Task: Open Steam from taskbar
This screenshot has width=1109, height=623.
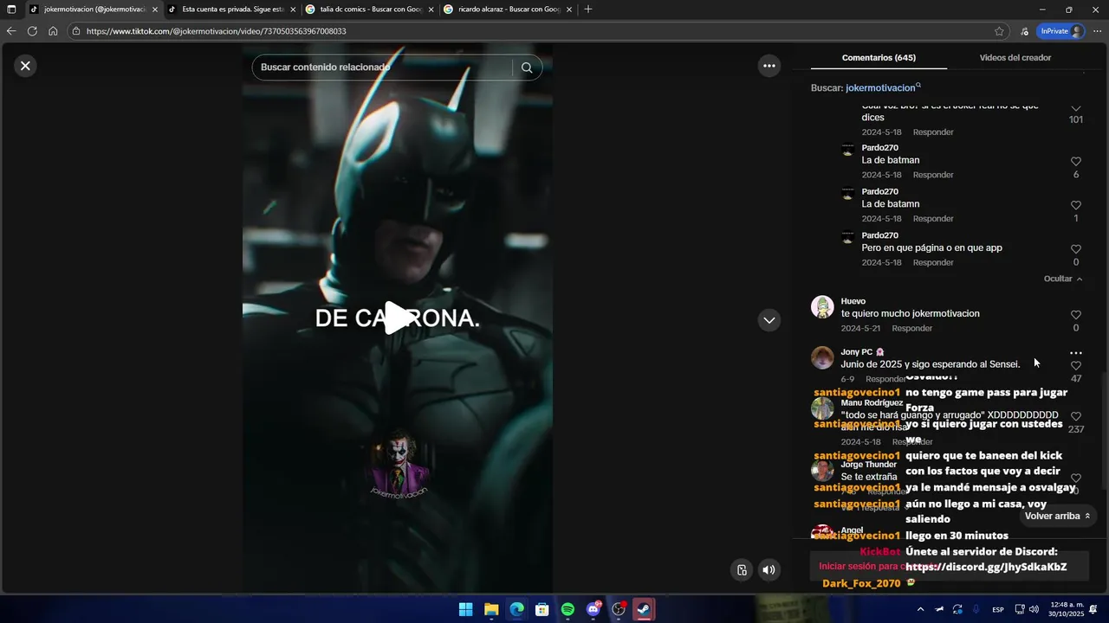Action: tap(644, 609)
